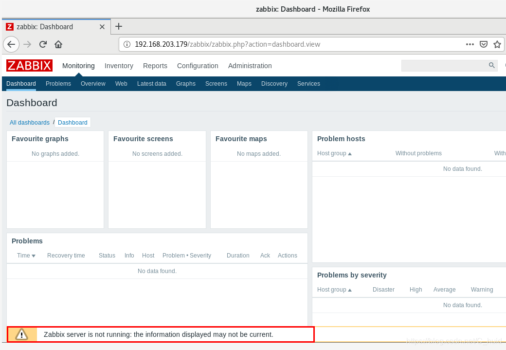506x350 pixels.
Task: Close the zabbix: Dashboard tab
Action: pyautogui.click(x=102, y=27)
